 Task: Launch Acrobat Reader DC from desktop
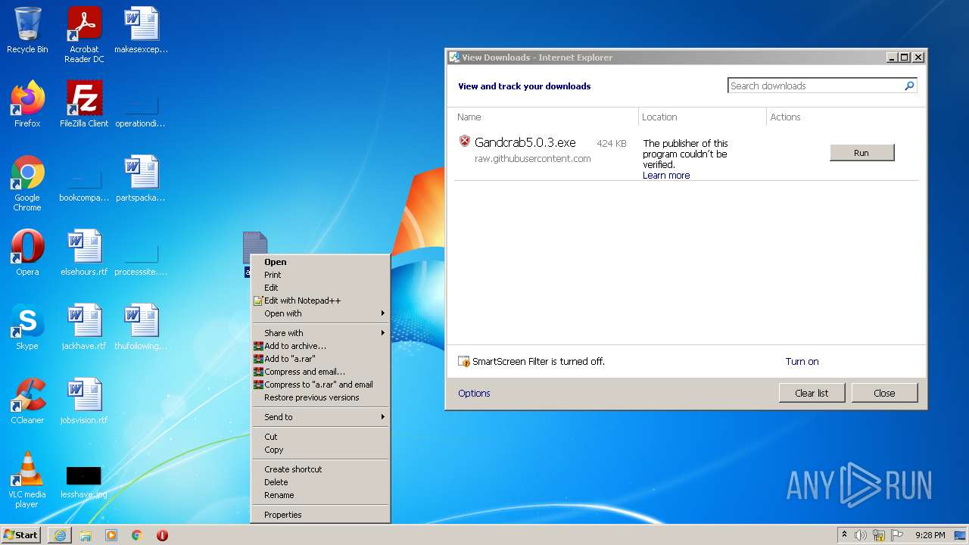point(84,34)
